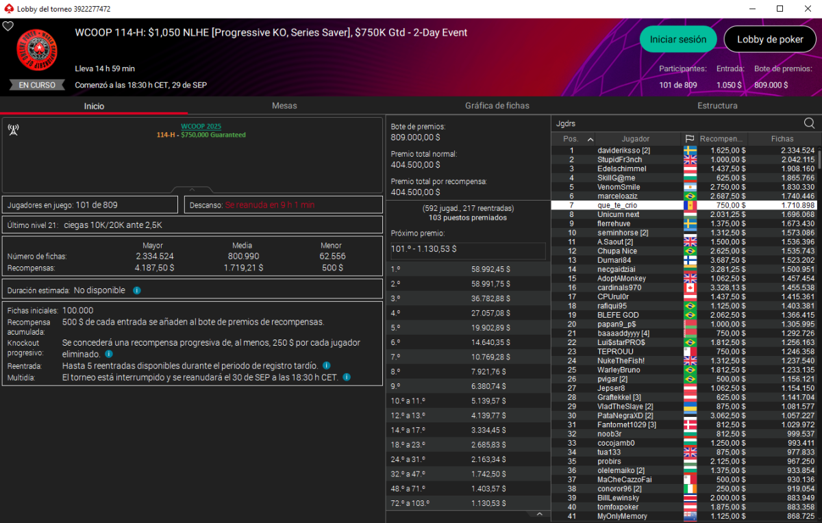Select player row Jepser8
The height and width of the screenshot is (523, 822).
(x=684, y=388)
